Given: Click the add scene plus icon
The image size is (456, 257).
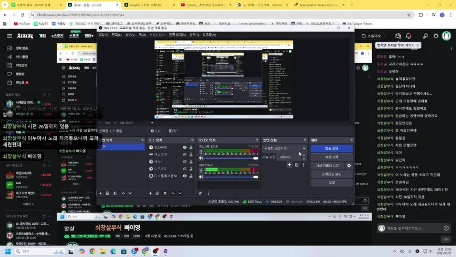Looking at the screenshot, I should (101, 193).
